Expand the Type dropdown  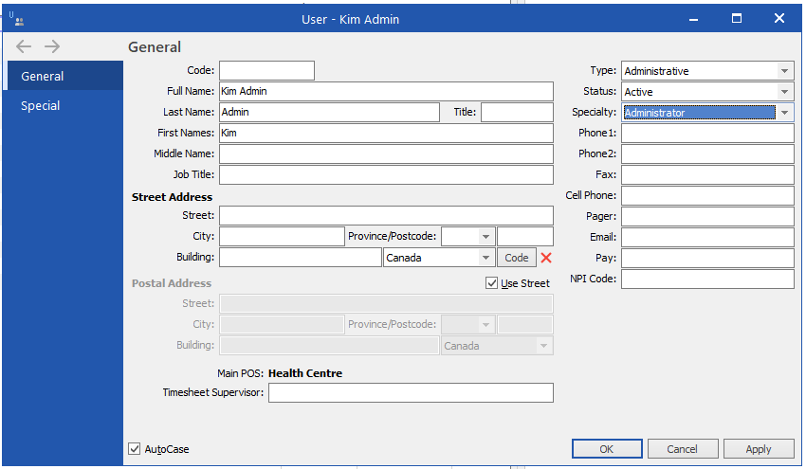coord(784,71)
